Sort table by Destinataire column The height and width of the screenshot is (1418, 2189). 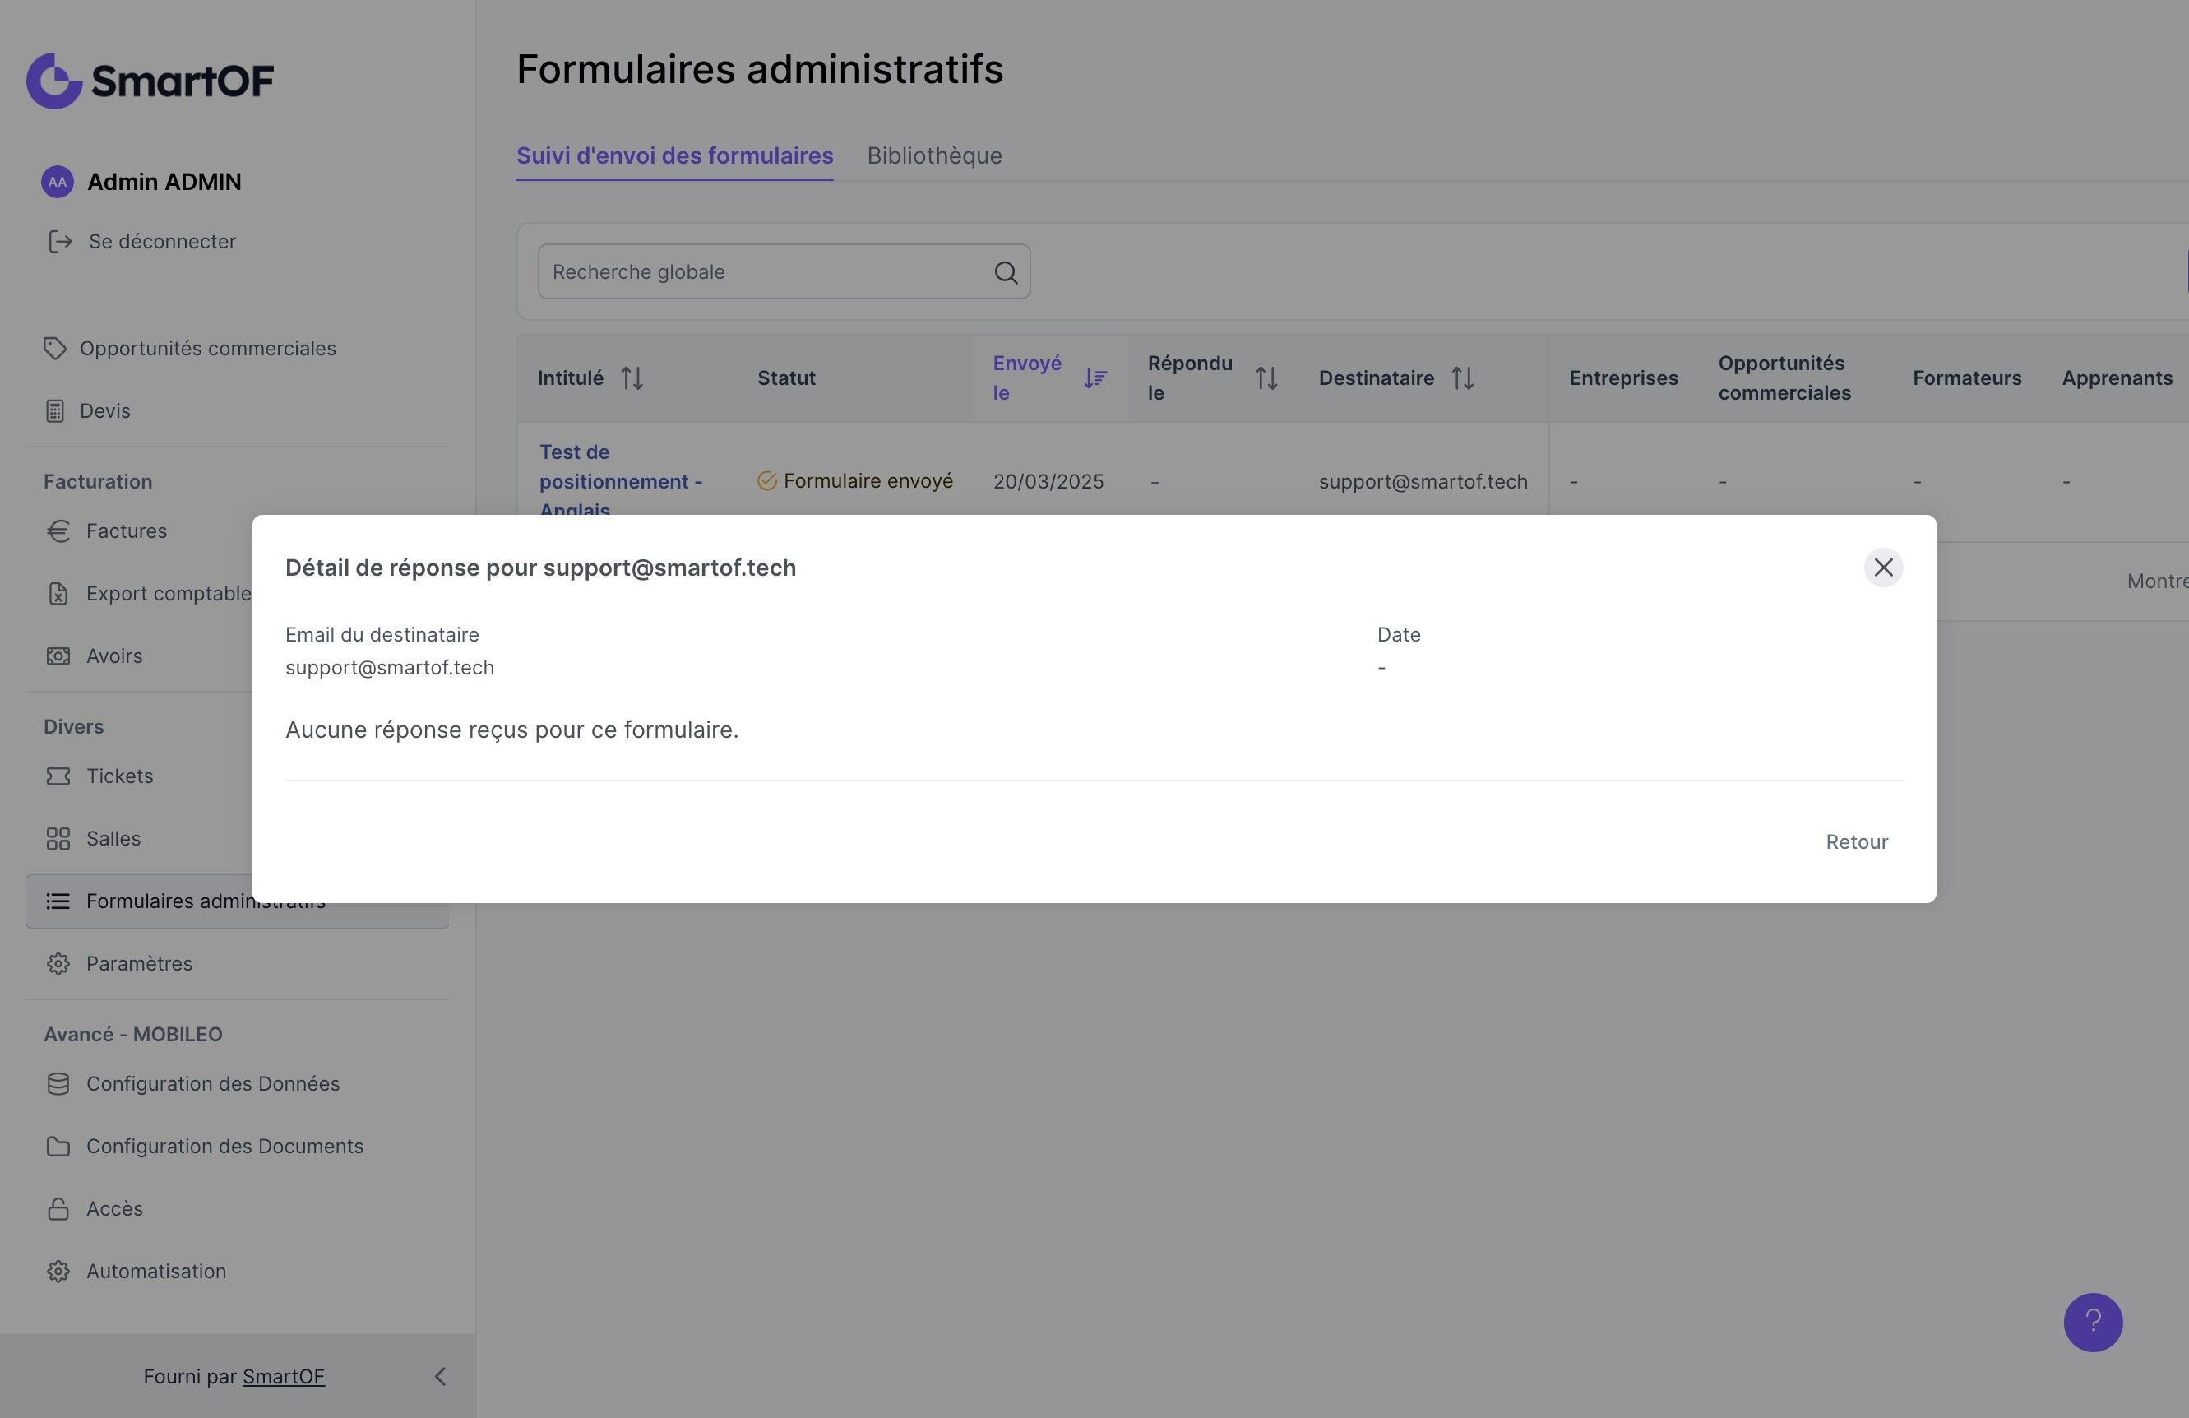pos(1462,378)
